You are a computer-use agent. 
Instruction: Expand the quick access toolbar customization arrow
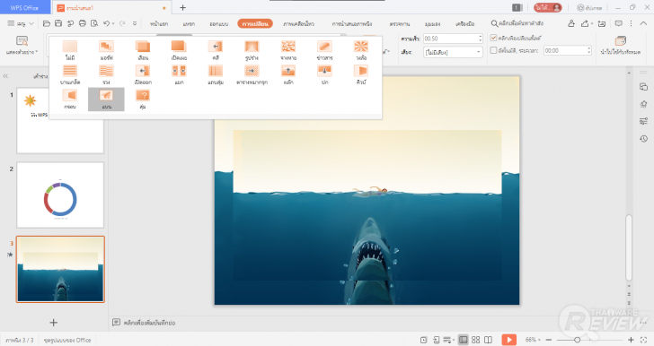pos(135,23)
